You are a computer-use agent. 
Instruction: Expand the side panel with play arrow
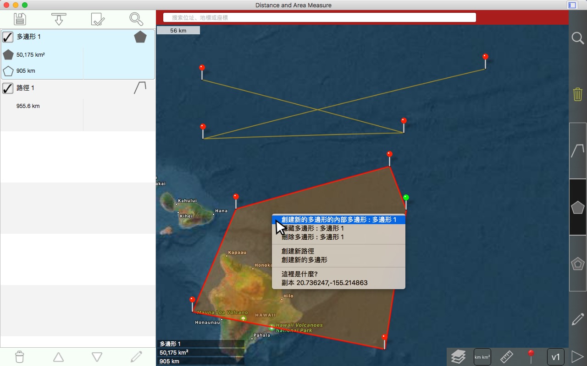point(577,356)
